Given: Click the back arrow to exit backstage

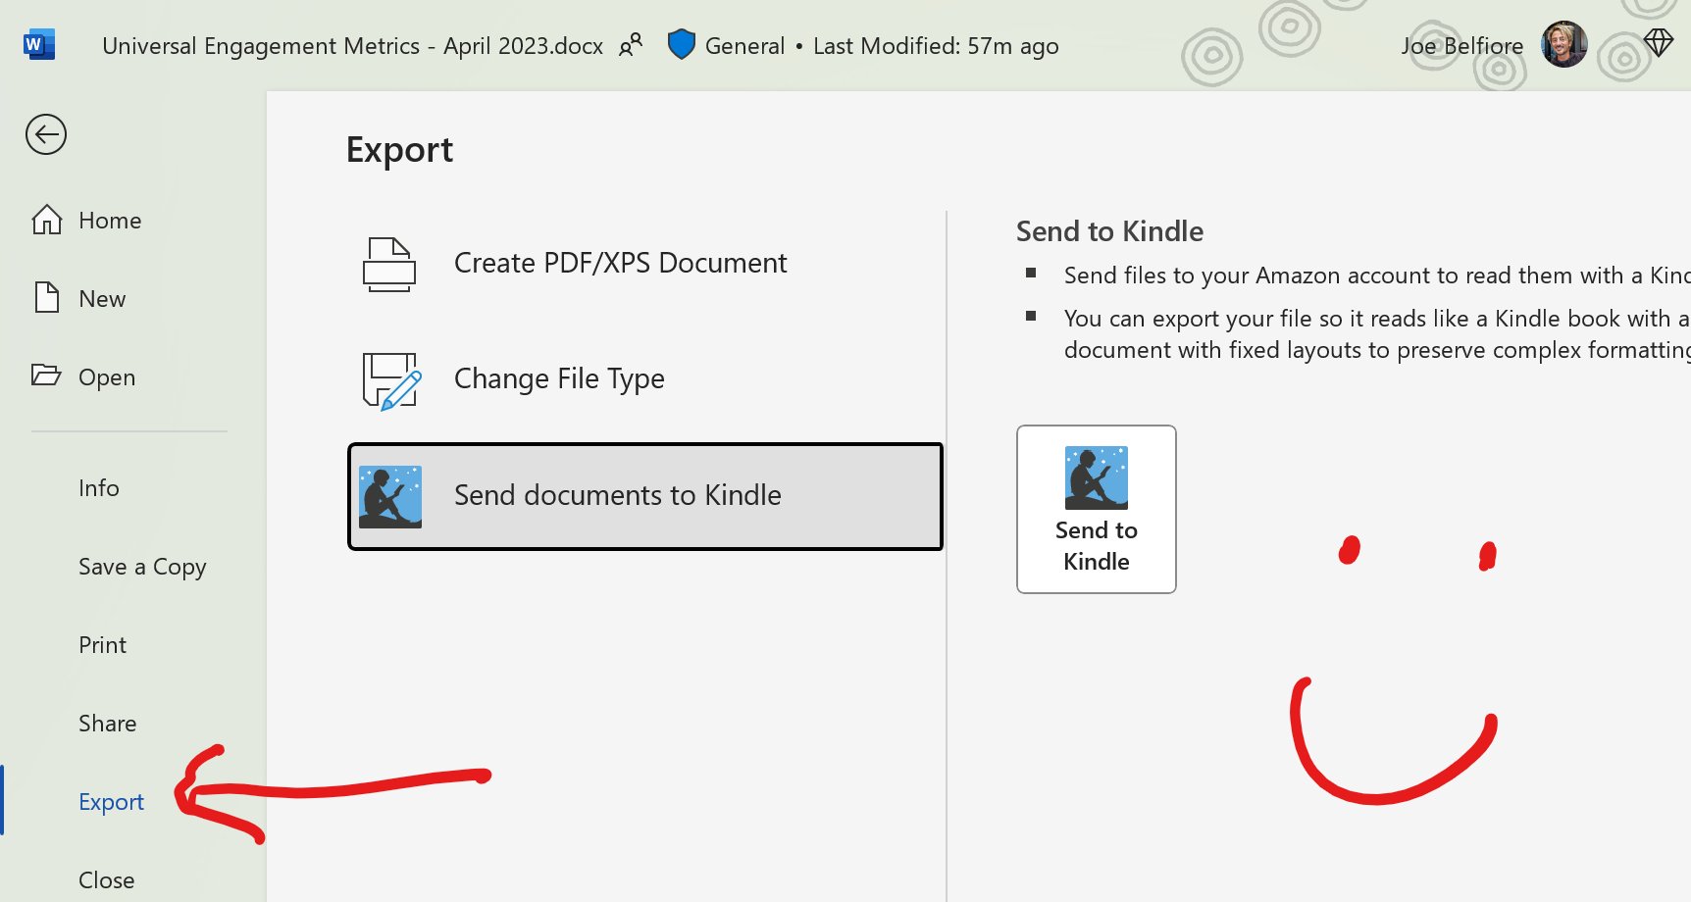Looking at the screenshot, I should [x=46, y=134].
